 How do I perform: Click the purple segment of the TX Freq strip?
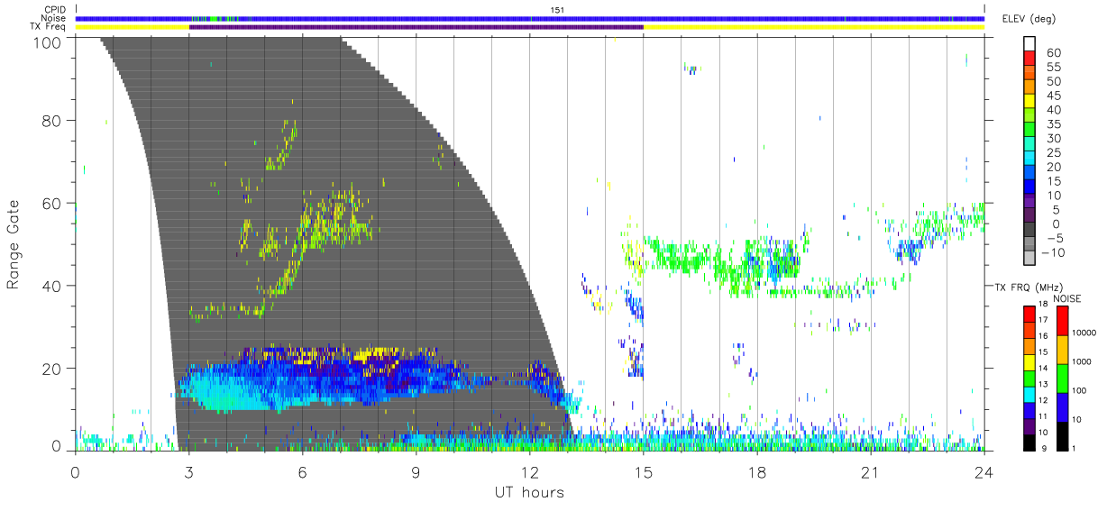(416, 27)
